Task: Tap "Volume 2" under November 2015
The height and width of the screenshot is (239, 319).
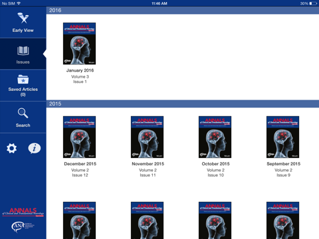Action: (x=148, y=170)
